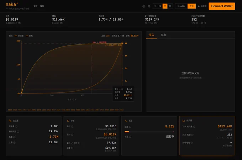Show info for the $19.66K reserve row

click(x=72, y=148)
